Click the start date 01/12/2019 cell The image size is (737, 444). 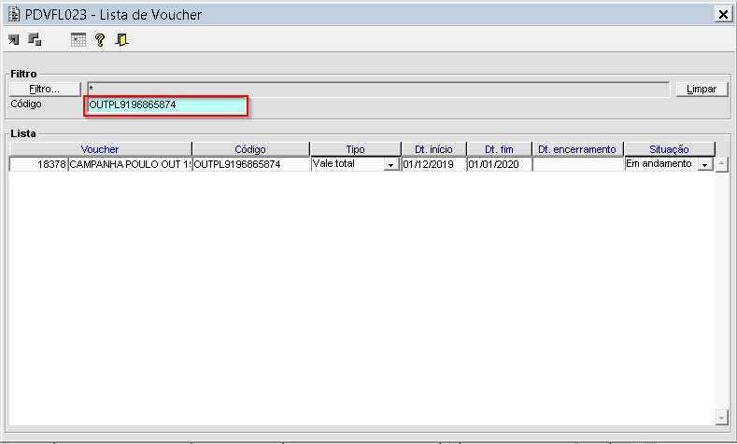(x=433, y=164)
